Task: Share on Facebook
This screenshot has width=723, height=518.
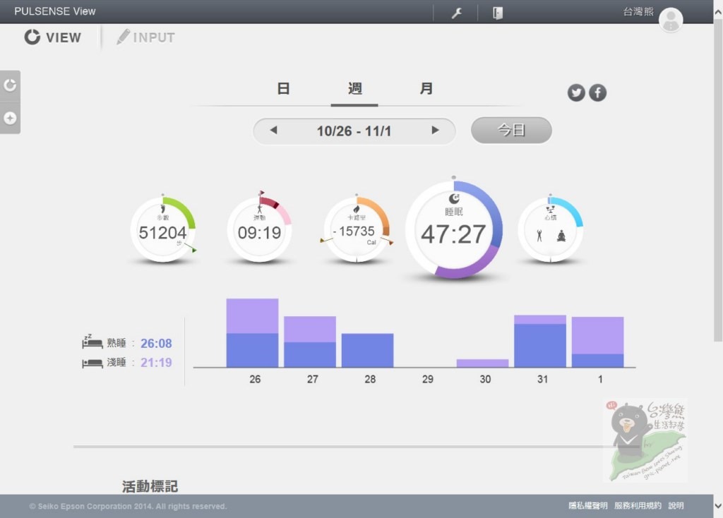Action: point(597,92)
